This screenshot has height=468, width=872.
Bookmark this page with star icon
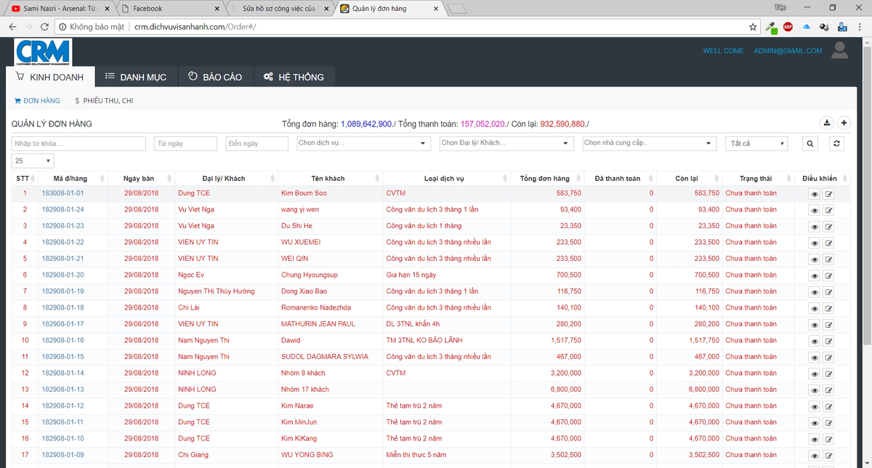coord(754,27)
